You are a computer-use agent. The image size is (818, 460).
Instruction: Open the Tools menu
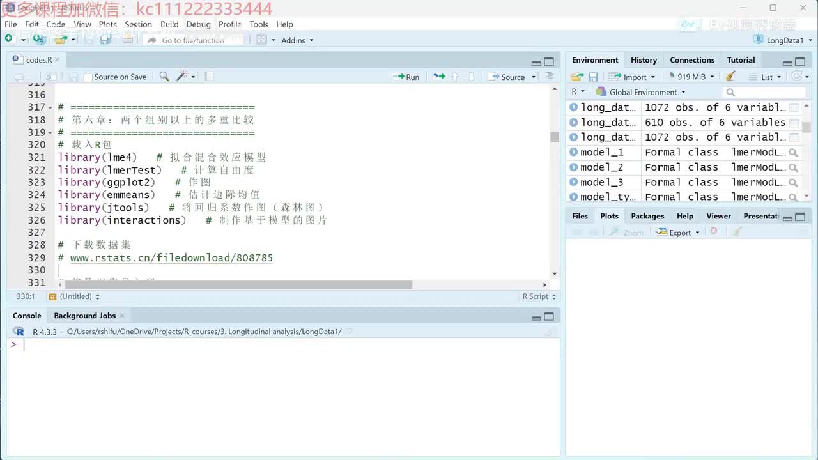click(259, 24)
